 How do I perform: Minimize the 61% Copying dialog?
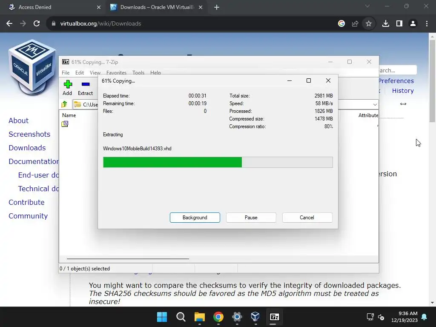tap(290, 80)
